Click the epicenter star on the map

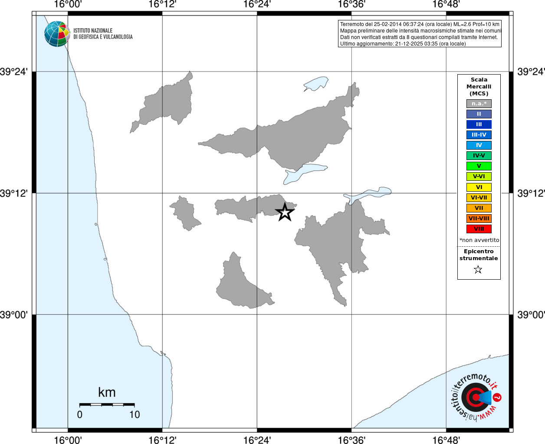pyautogui.click(x=285, y=212)
